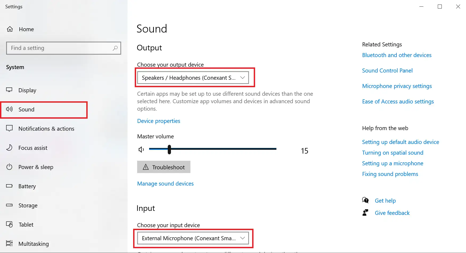Click the Device properties link
The width and height of the screenshot is (466, 253).
tap(159, 121)
